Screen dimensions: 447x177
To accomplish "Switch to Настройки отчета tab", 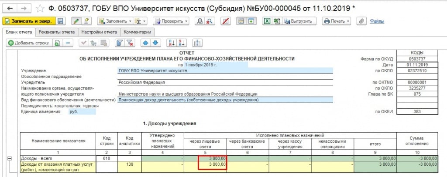I will tap(99, 32).
